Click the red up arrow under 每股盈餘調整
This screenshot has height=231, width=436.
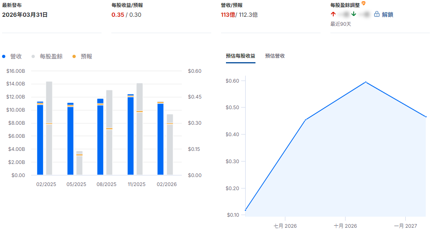tap(333, 14)
